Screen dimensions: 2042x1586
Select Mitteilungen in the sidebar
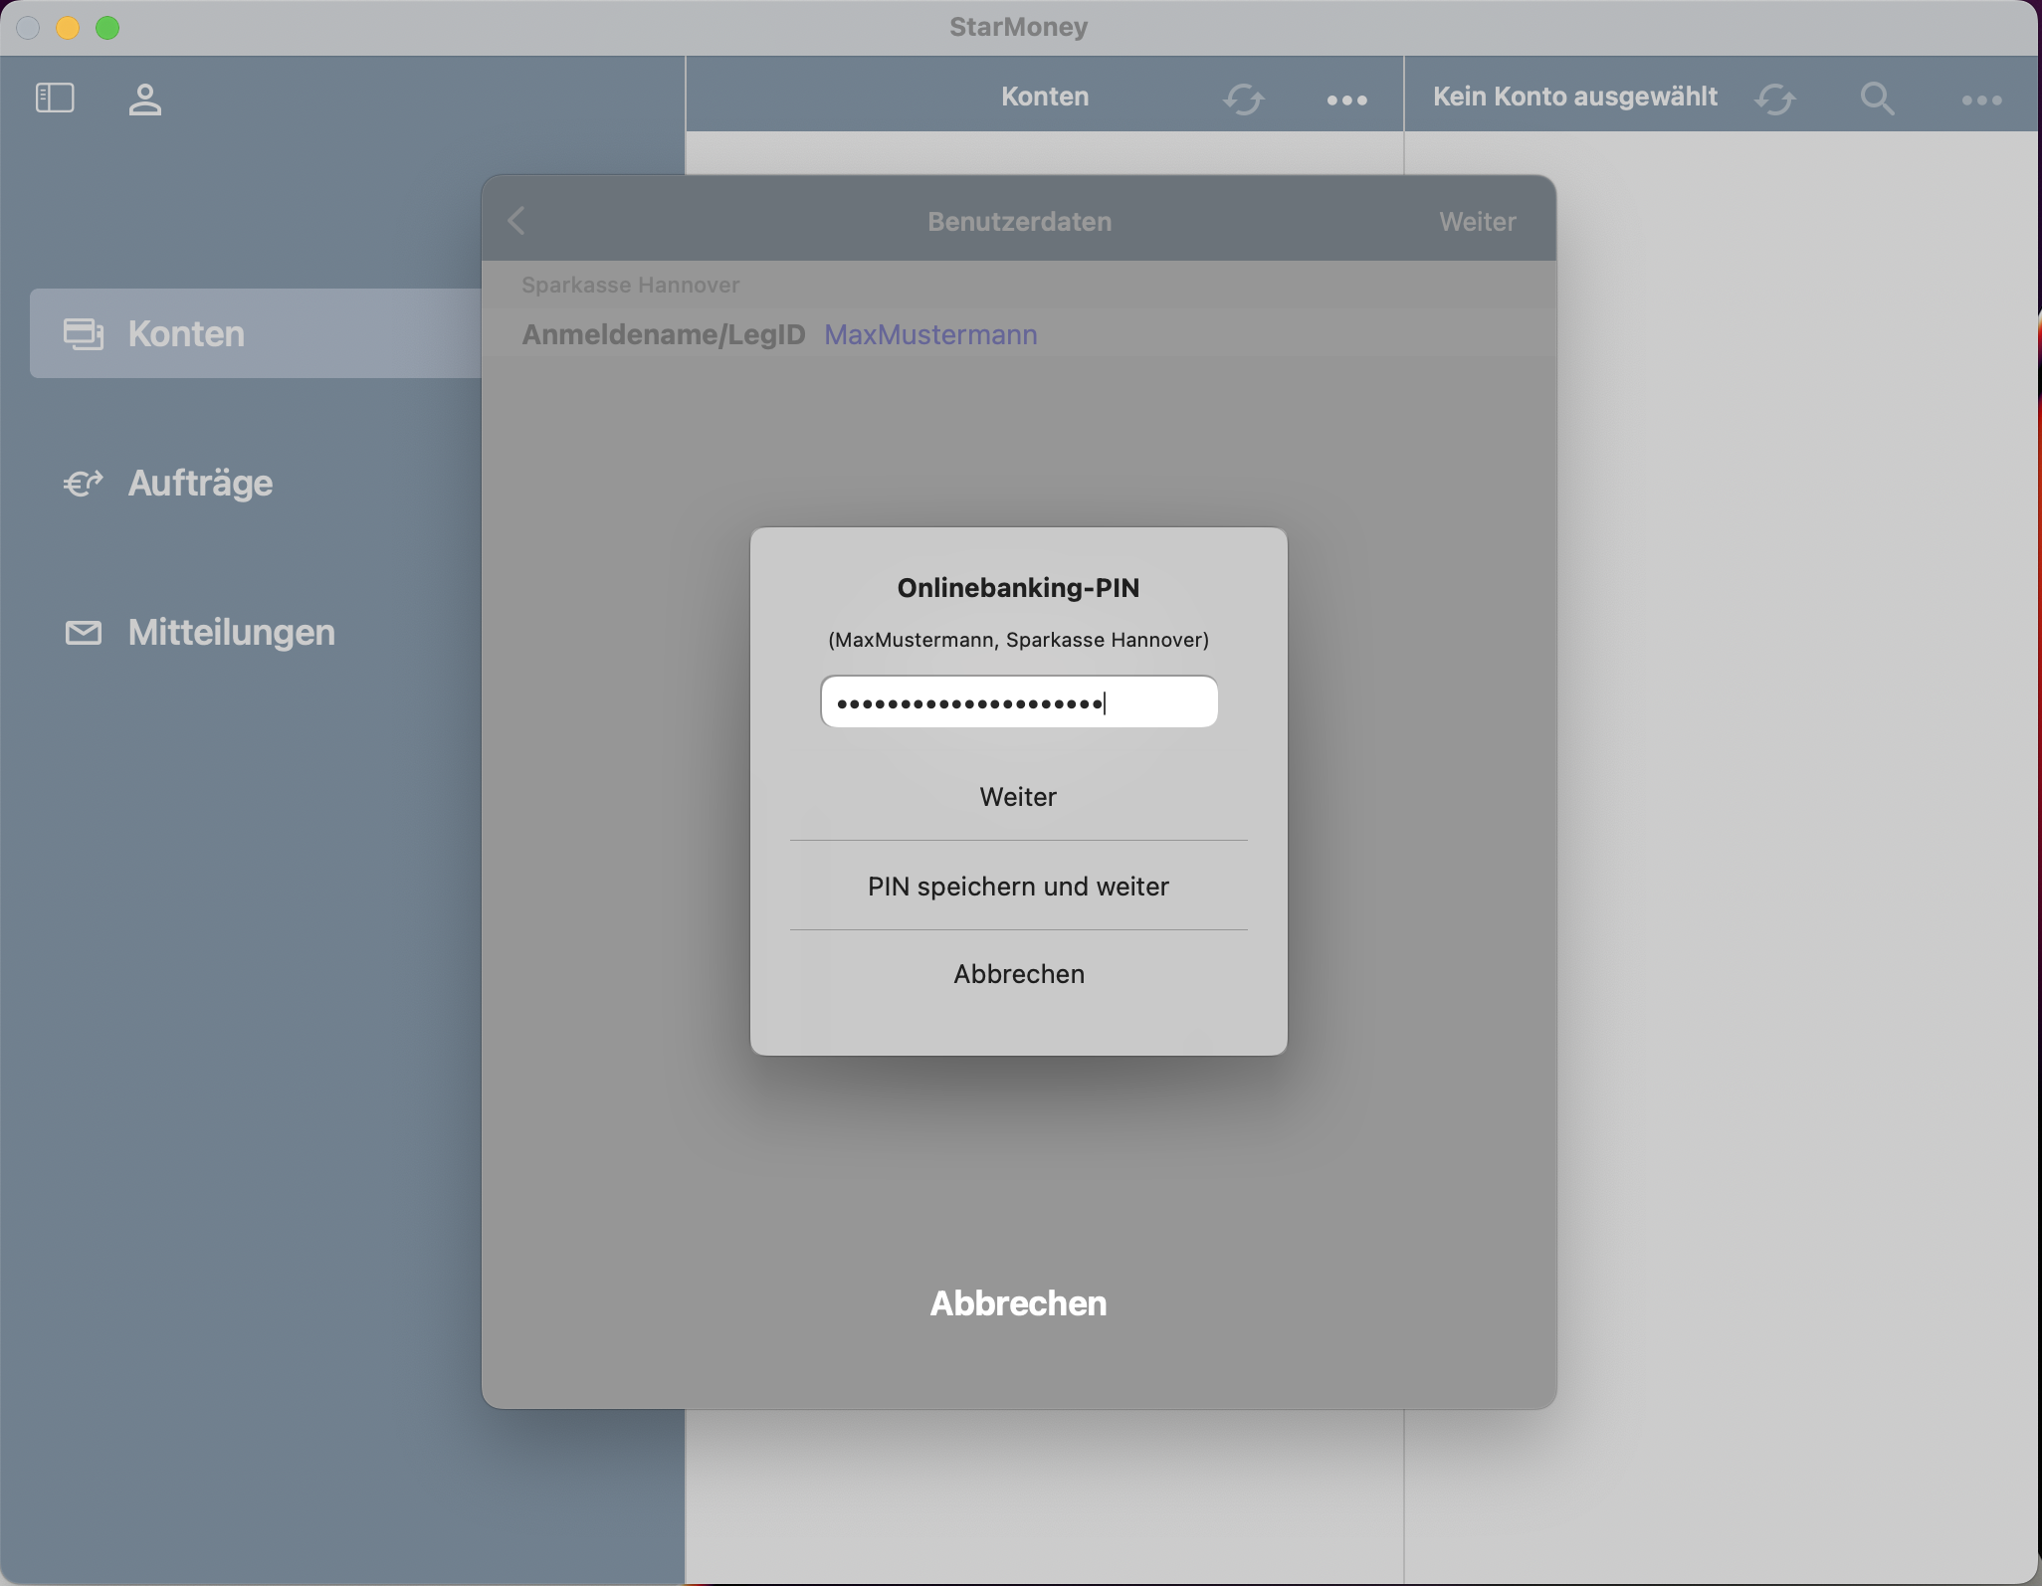[231, 633]
